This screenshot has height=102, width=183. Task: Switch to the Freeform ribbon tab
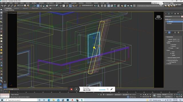[x=16, y=8]
